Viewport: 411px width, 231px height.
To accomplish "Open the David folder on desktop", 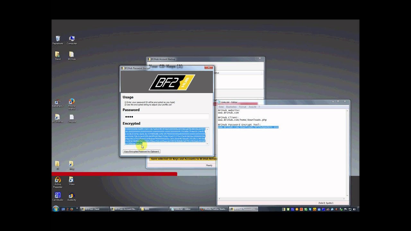I will (57, 56).
